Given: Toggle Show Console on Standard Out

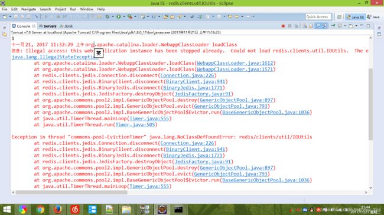Looking at the screenshot, I should (318, 26).
